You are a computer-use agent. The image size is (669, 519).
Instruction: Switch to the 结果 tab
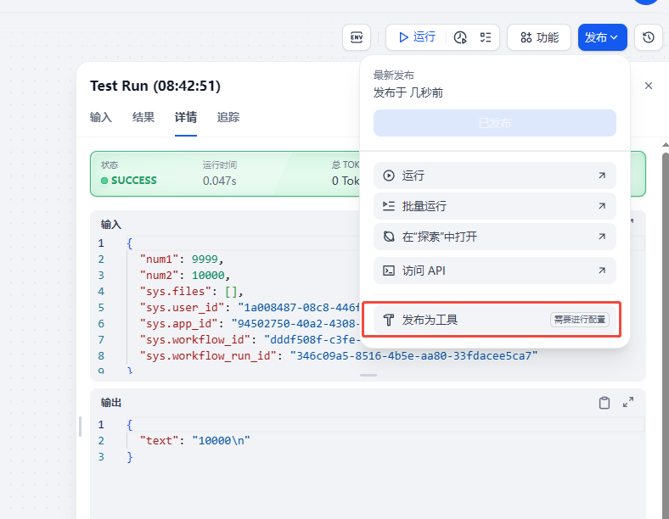143,117
